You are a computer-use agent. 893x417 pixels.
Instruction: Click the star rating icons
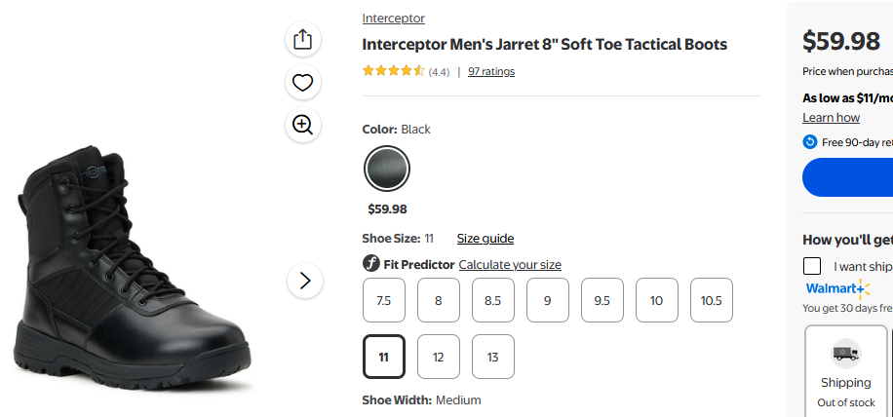393,71
